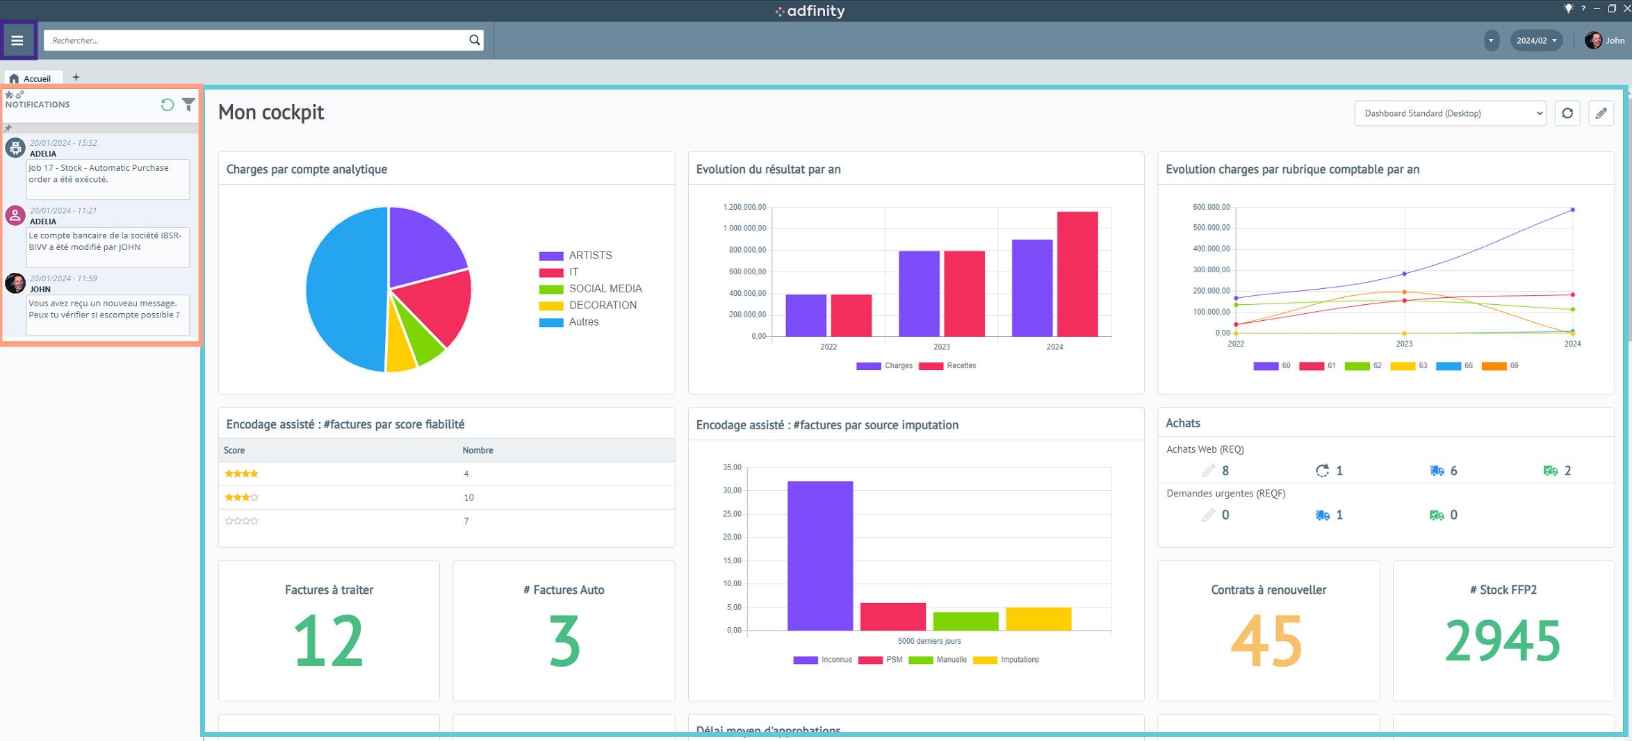Toggle Inconnue legend in imputation chart
The height and width of the screenshot is (741, 1632).
tap(822, 660)
